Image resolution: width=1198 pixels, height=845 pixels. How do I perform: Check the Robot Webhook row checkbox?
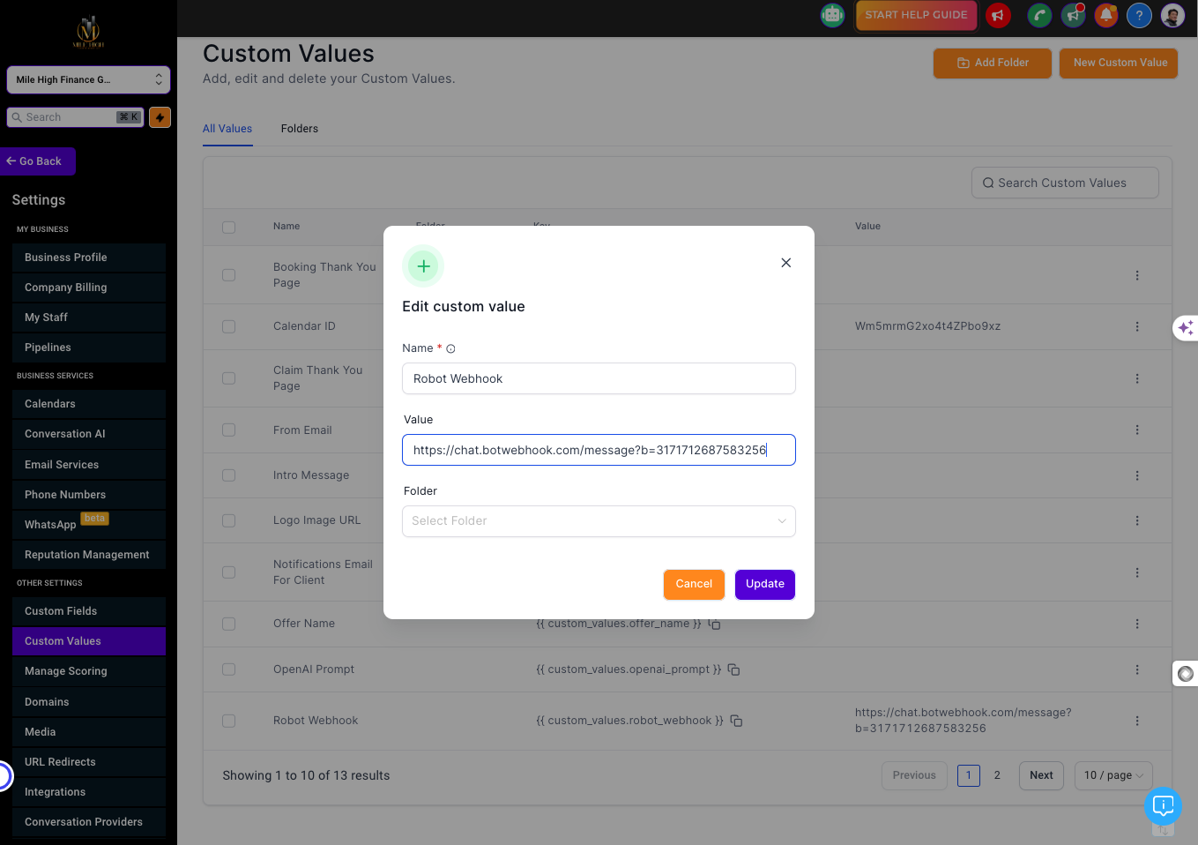229,721
